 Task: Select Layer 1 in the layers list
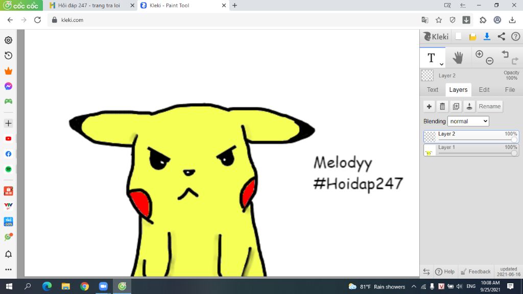[x=471, y=150]
